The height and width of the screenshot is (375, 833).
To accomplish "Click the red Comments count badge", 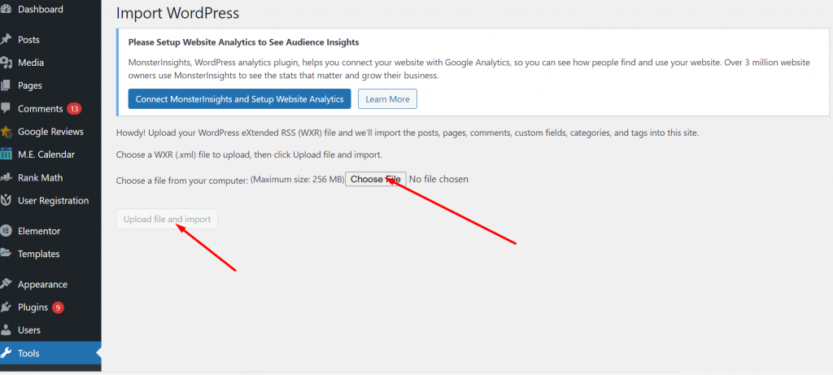I will click(75, 108).
